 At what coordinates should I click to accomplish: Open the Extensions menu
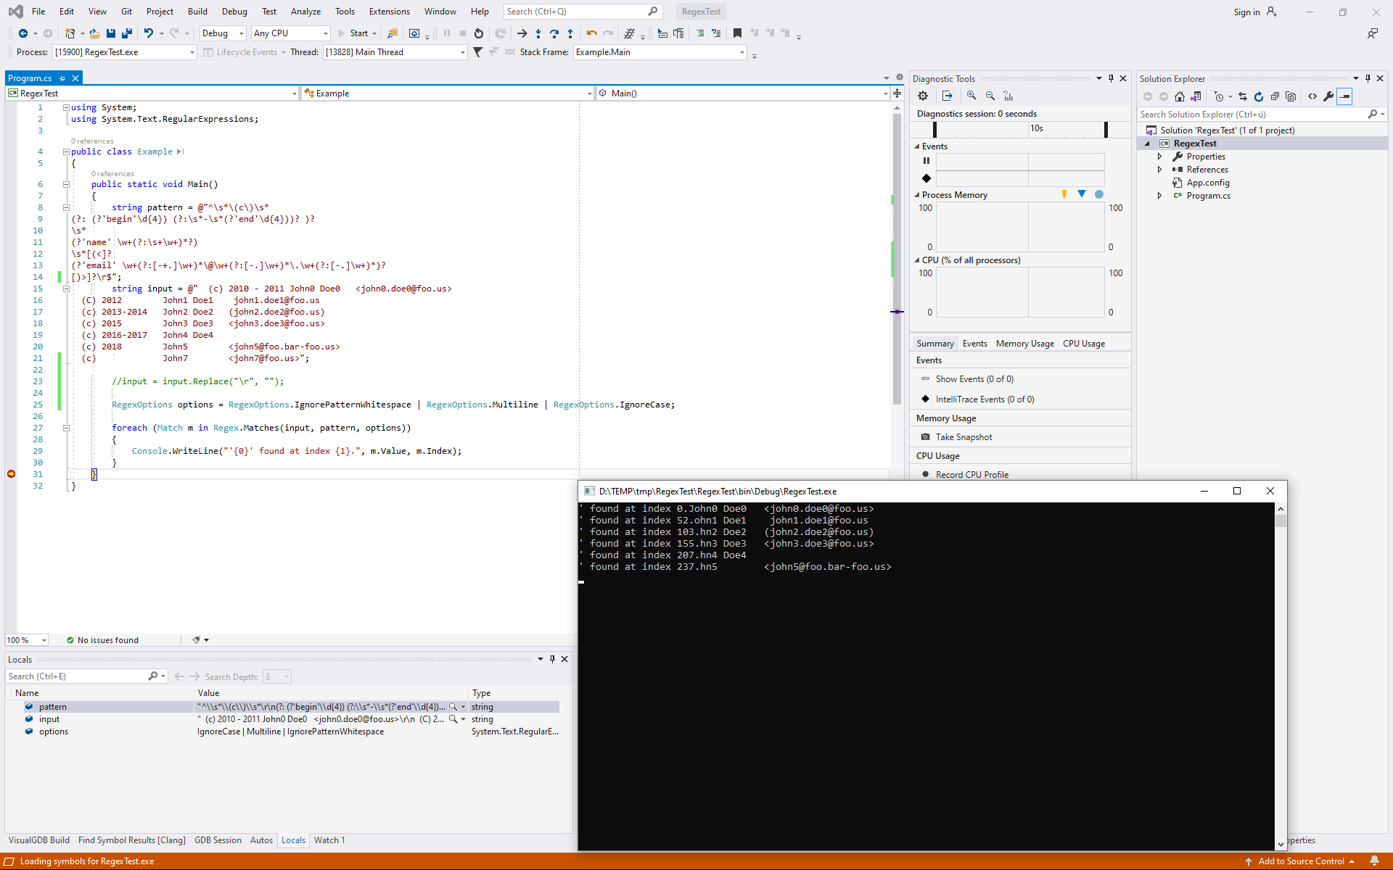click(x=389, y=12)
